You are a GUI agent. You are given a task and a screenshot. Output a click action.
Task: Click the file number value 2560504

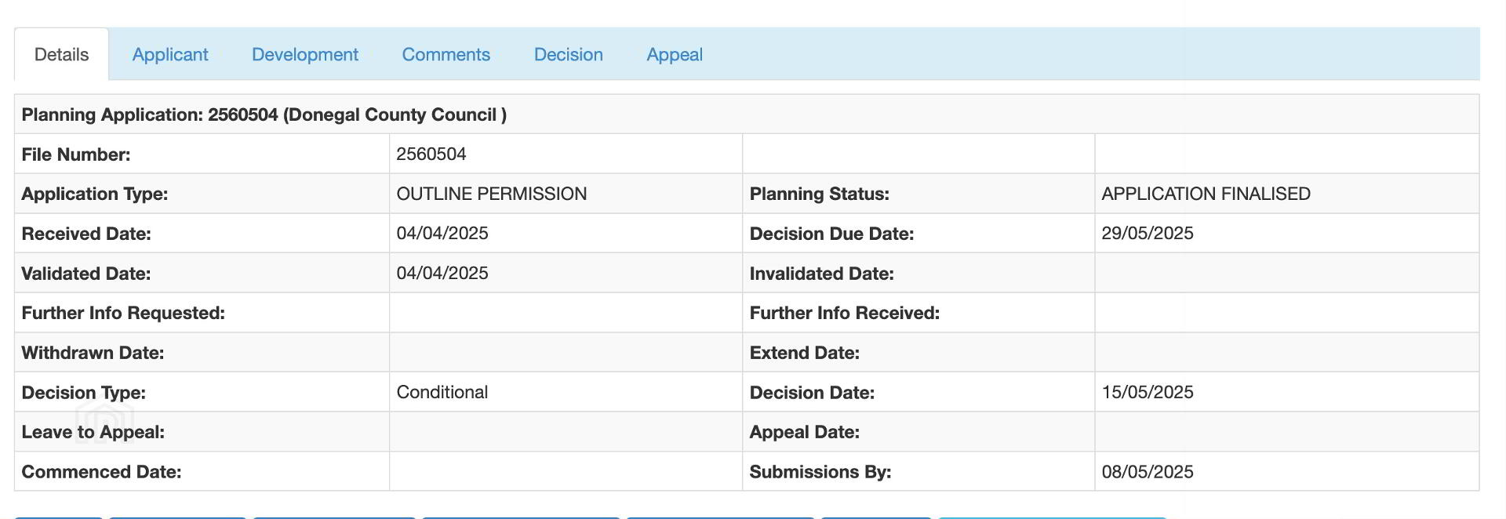coord(431,154)
